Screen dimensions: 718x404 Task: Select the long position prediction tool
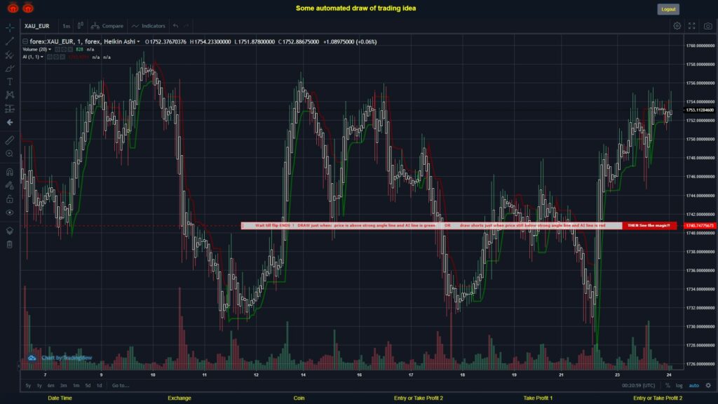[x=10, y=109]
